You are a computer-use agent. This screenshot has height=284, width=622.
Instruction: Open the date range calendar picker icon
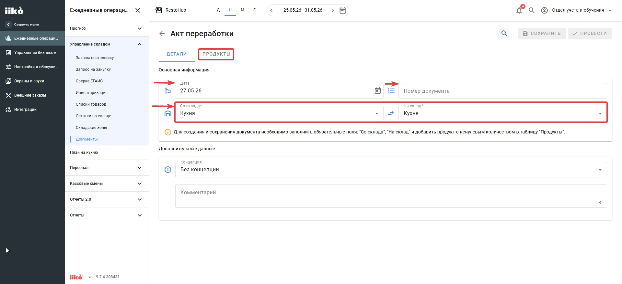click(342, 10)
